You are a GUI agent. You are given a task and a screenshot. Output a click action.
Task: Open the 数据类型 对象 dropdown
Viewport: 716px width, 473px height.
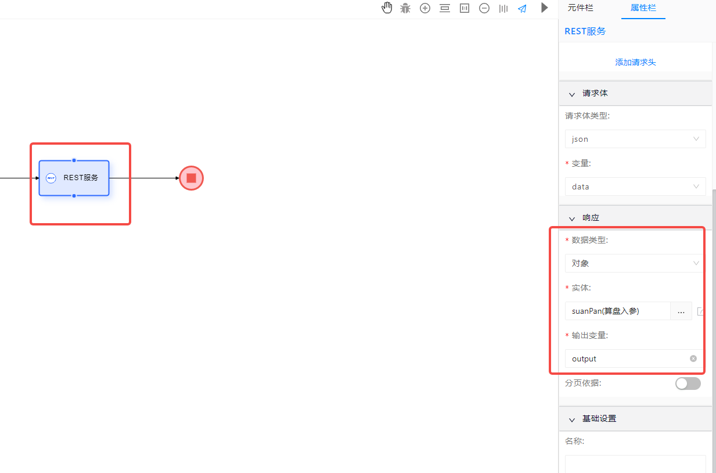(634, 263)
